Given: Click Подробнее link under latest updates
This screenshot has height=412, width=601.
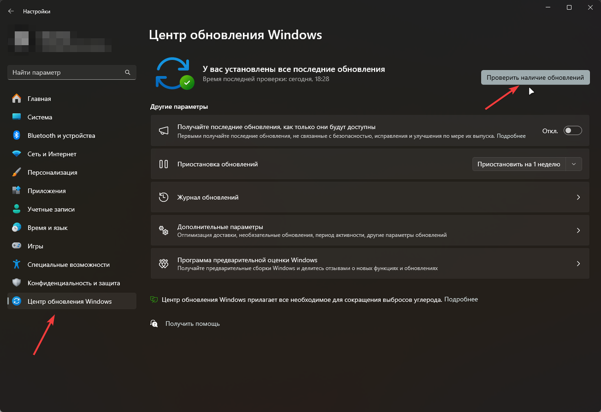Looking at the screenshot, I should (511, 136).
